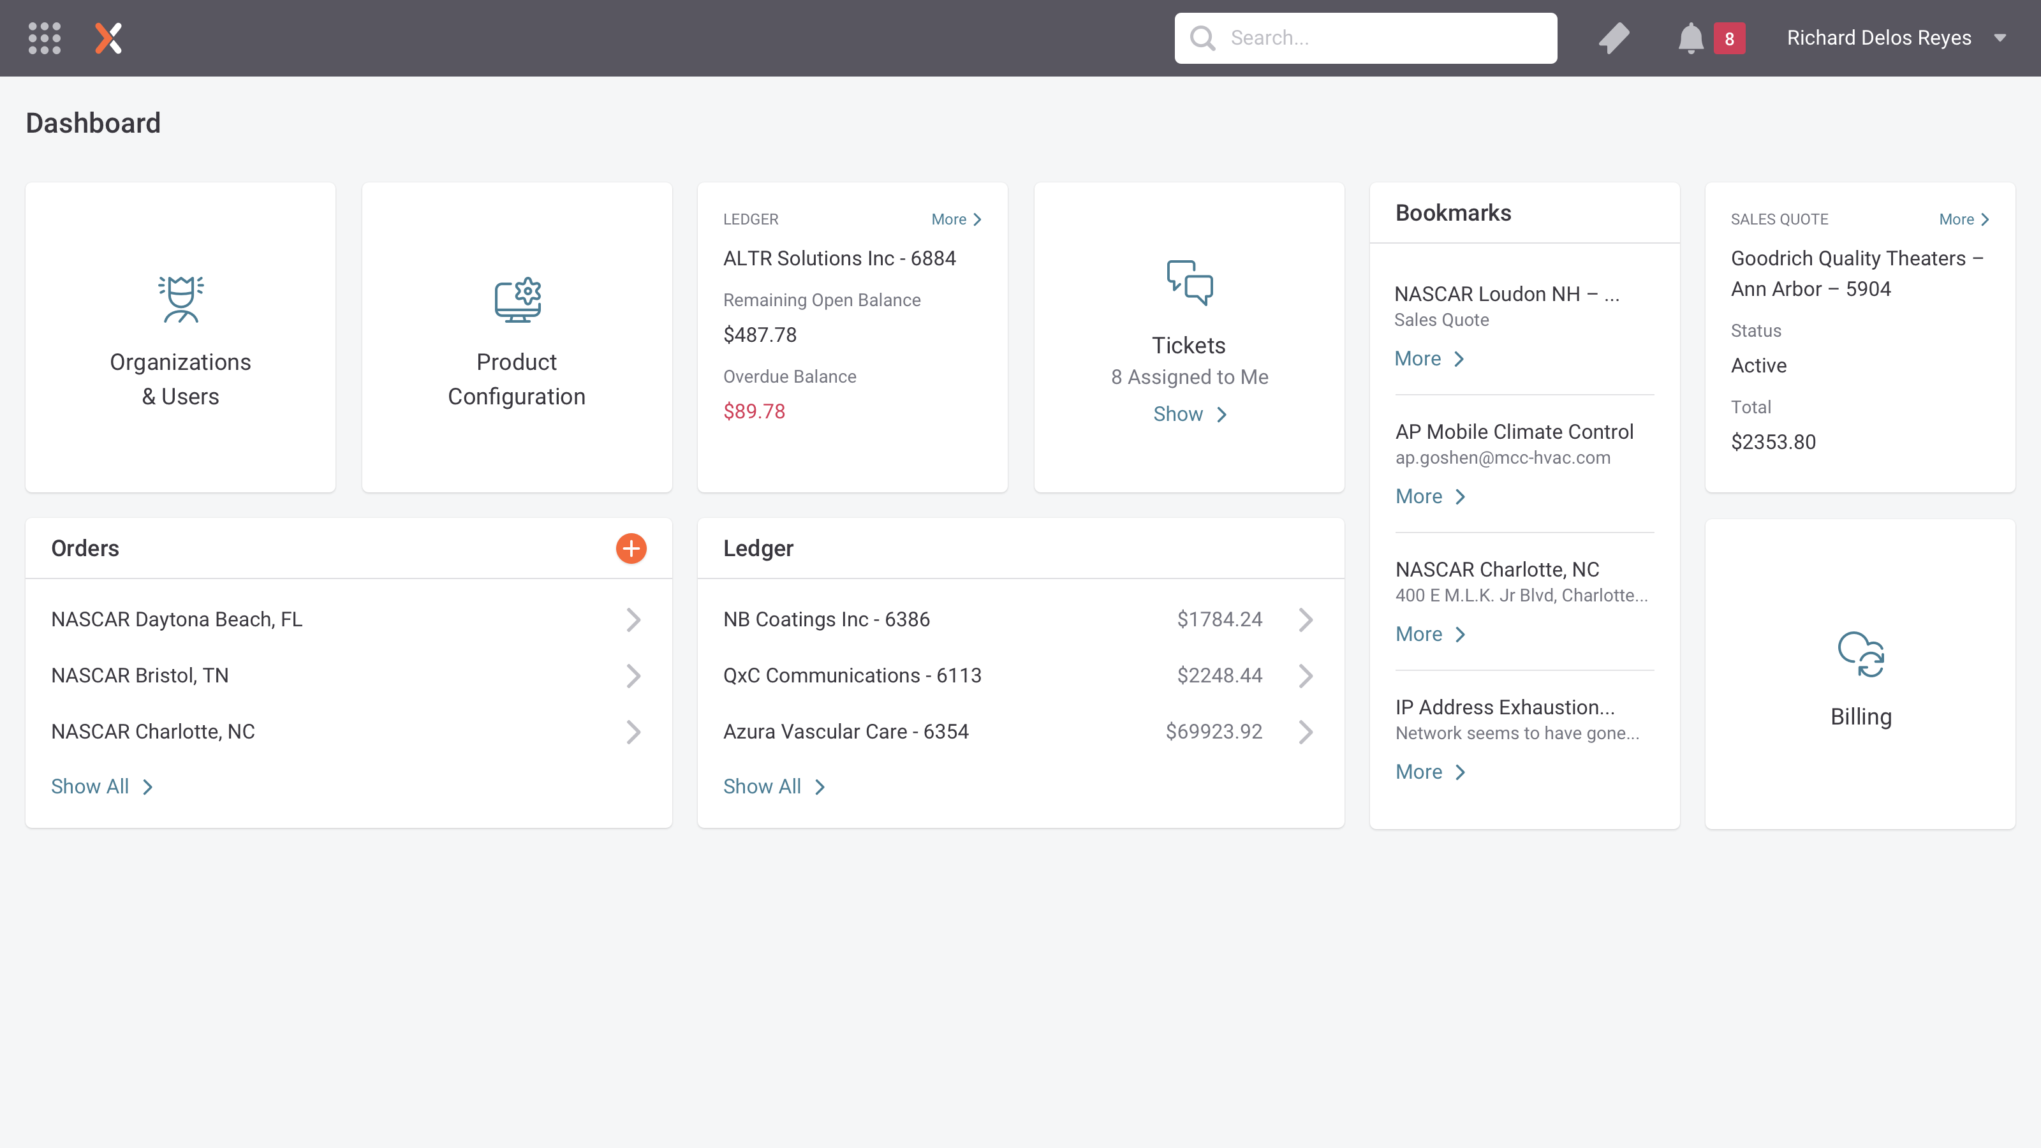This screenshot has height=1148, width=2041.
Task: Click the orange X logo
Action: point(108,38)
